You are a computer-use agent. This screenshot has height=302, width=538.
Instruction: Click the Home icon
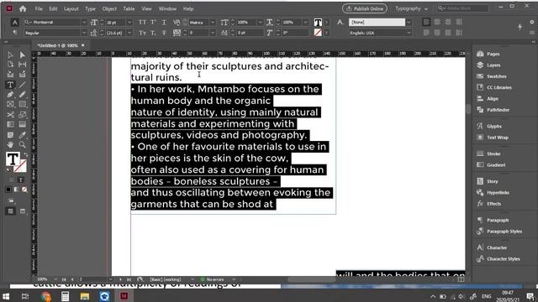(23, 8)
